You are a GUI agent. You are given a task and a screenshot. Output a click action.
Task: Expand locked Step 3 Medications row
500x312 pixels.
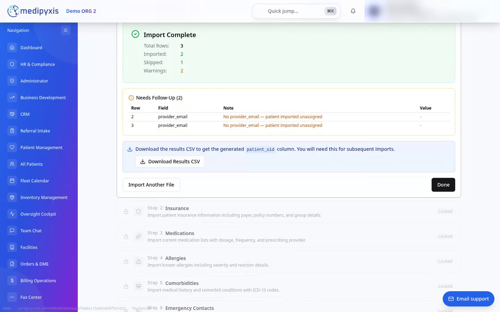point(289,236)
